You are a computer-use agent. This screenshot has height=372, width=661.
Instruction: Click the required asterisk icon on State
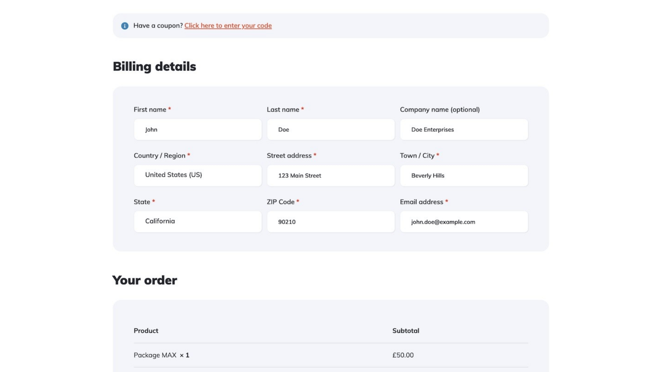point(154,201)
